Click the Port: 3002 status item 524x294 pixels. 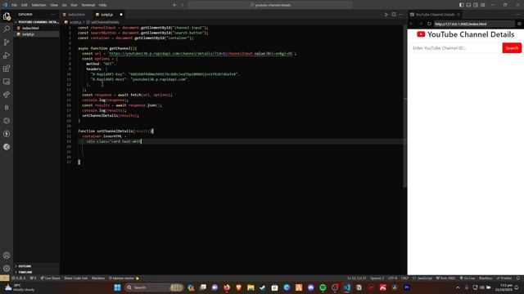[x=445, y=278]
